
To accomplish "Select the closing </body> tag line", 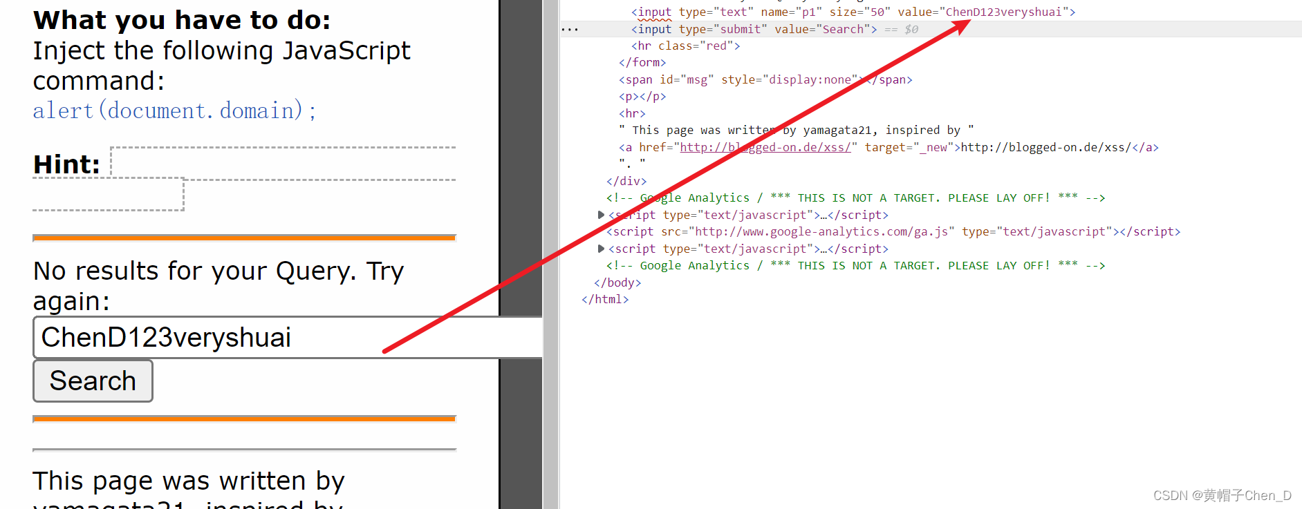I will (617, 282).
